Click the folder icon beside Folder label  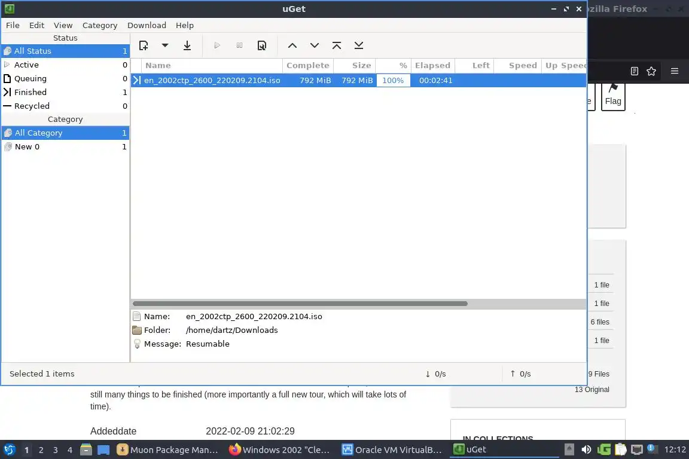coord(136,331)
